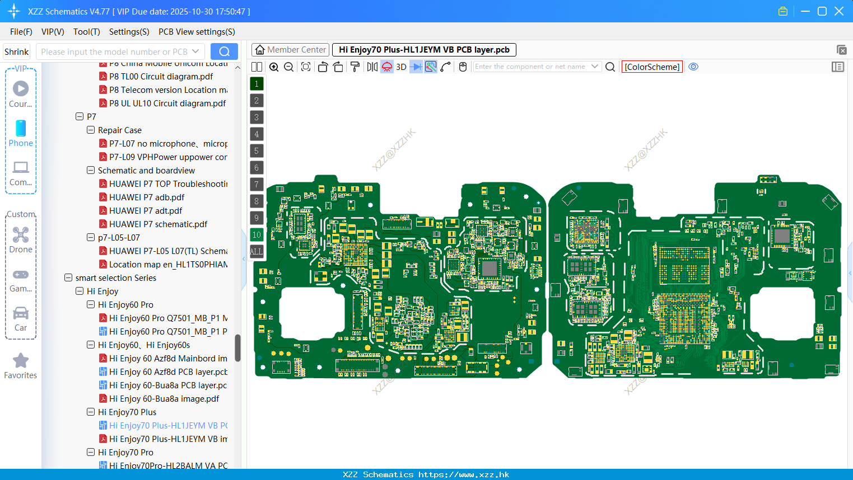Open the File(F) menu
853x480 pixels.
pos(21,32)
